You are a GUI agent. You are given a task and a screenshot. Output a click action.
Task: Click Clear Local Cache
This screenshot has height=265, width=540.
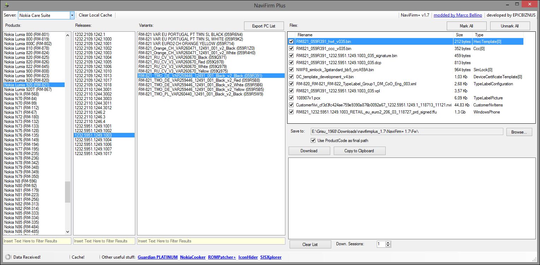click(x=95, y=15)
